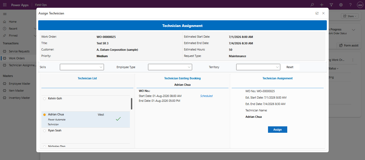365x160 pixels.
Task: Click the West territory text
Action: (x=101, y=115)
